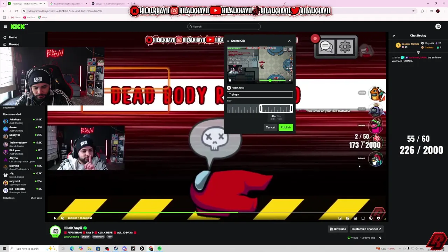Edit the clip title field
This screenshot has height=252, width=448.
260,94
